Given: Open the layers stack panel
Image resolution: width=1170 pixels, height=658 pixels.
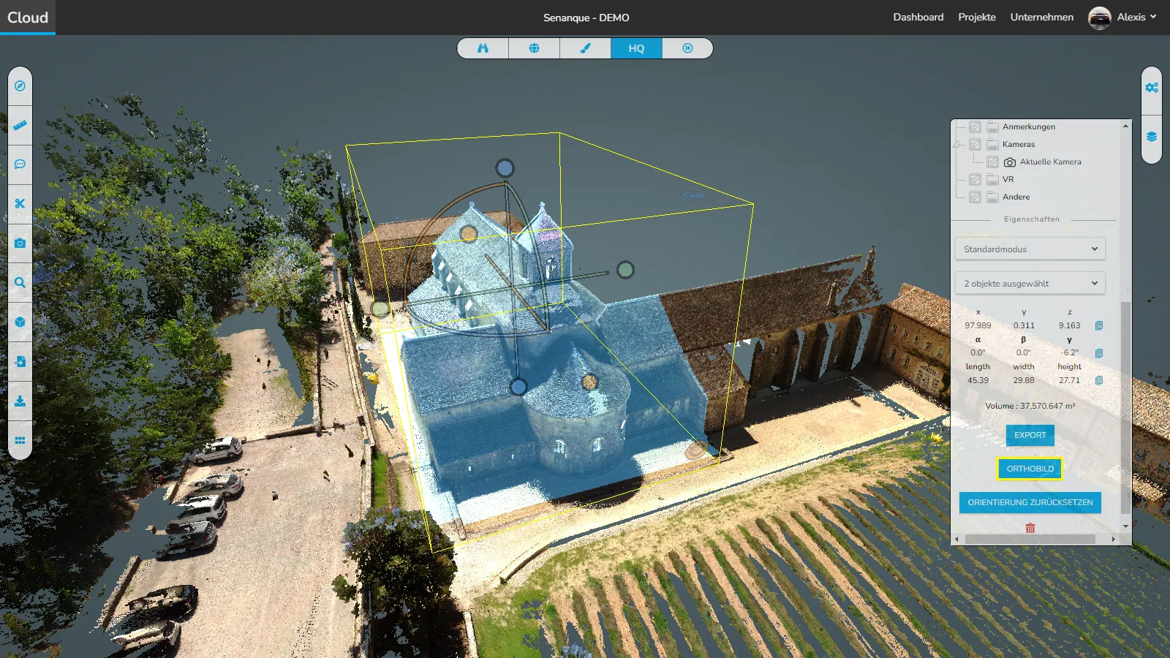Looking at the screenshot, I should click(1152, 137).
